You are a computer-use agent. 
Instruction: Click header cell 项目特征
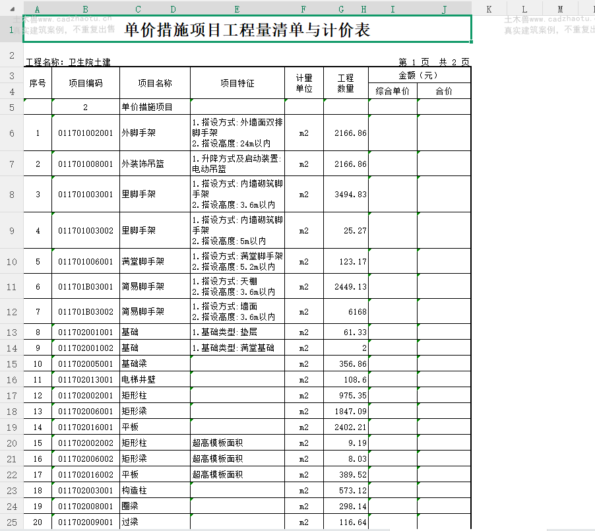237,83
